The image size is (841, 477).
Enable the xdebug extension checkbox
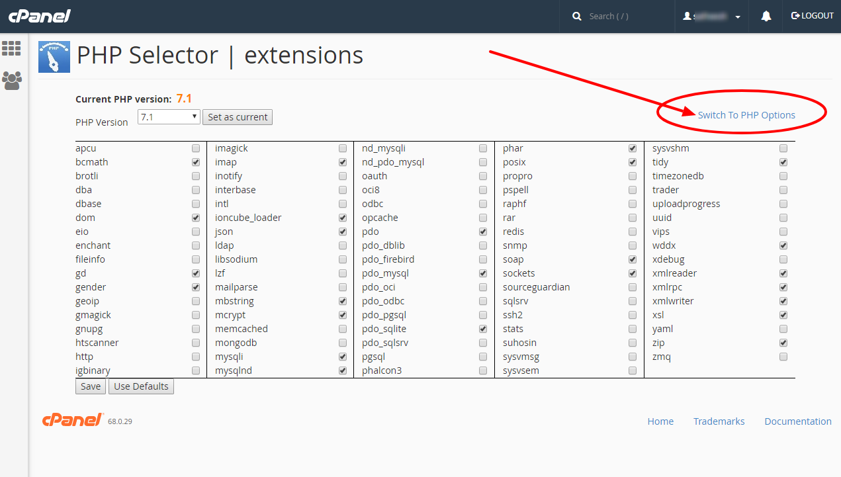[x=783, y=259]
